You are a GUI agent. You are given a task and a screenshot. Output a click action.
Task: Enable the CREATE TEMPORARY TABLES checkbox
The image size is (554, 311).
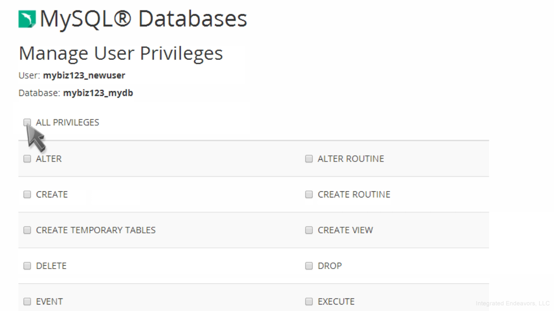coord(27,230)
